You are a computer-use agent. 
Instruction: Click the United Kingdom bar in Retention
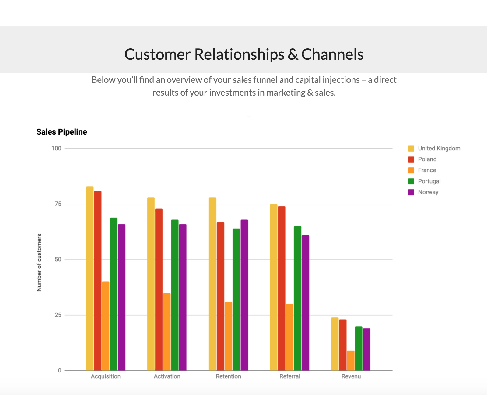212,284
